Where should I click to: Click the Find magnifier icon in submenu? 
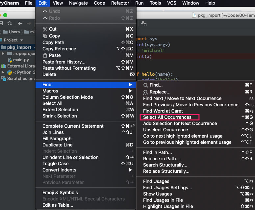point(145,85)
